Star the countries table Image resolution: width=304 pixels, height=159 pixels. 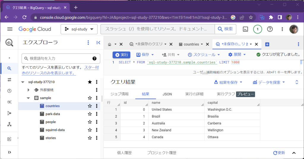pos(90,106)
